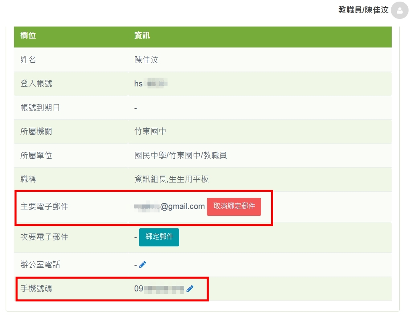This screenshot has height=328, width=419.
Task: Click the mobile number starting with 09
Action: pos(159,289)
